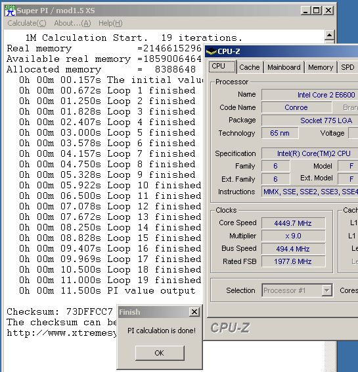The width and height of the screenshot is (358, 372).
Task: Click the 'Loop 1 finished' line
Action: click(x=107, y=90)
